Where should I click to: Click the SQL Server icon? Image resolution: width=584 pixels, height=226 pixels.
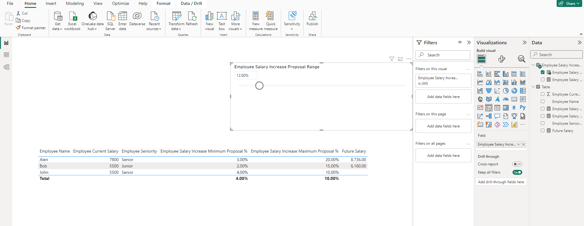[x=110, y=21]
